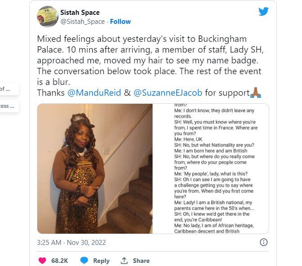Click the 3:25 AM Nov 30, 2022 timestamp

coord(72,242)
